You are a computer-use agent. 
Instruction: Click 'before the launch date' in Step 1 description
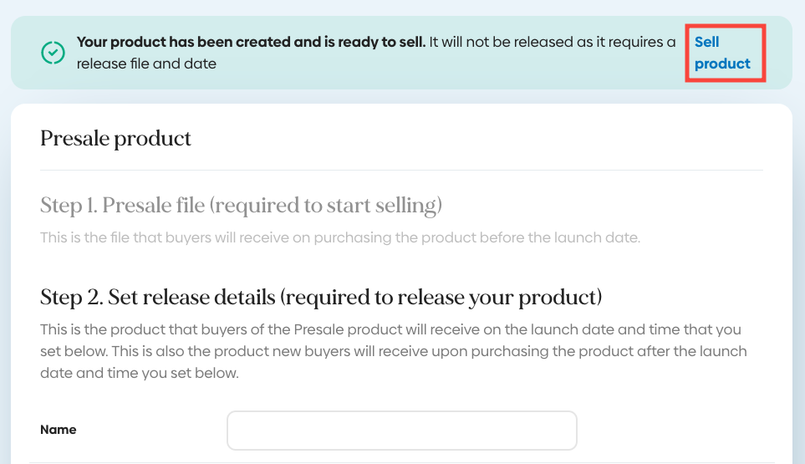coord(570,237)
